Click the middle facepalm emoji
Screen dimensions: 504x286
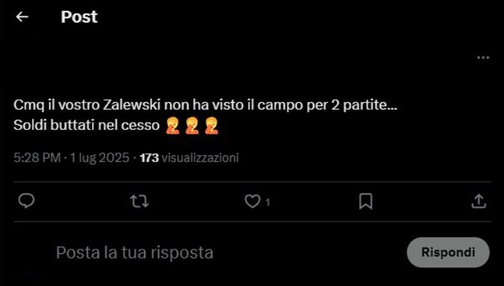tap(192, 125)
